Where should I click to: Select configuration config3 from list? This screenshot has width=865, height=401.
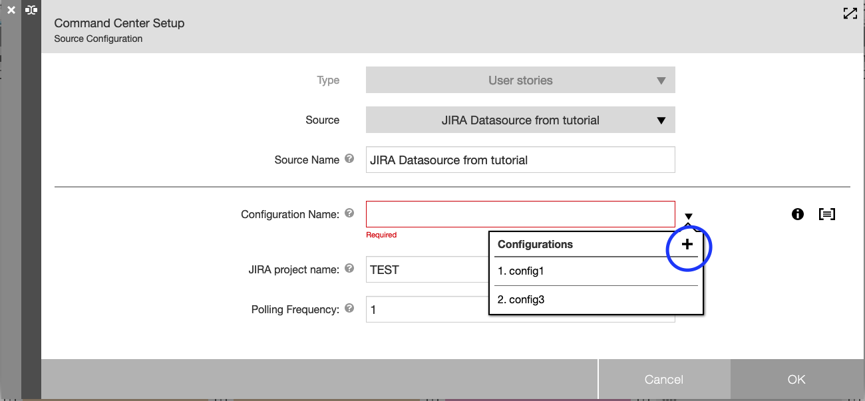[596, 299]
